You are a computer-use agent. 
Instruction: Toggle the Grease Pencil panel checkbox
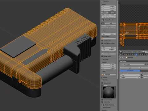pyautogui.click(x=104, y=20)
